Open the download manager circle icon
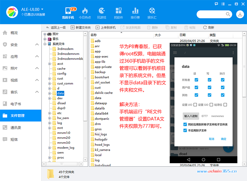This screenshot has height=181, width=247. [x=240, y=14]
